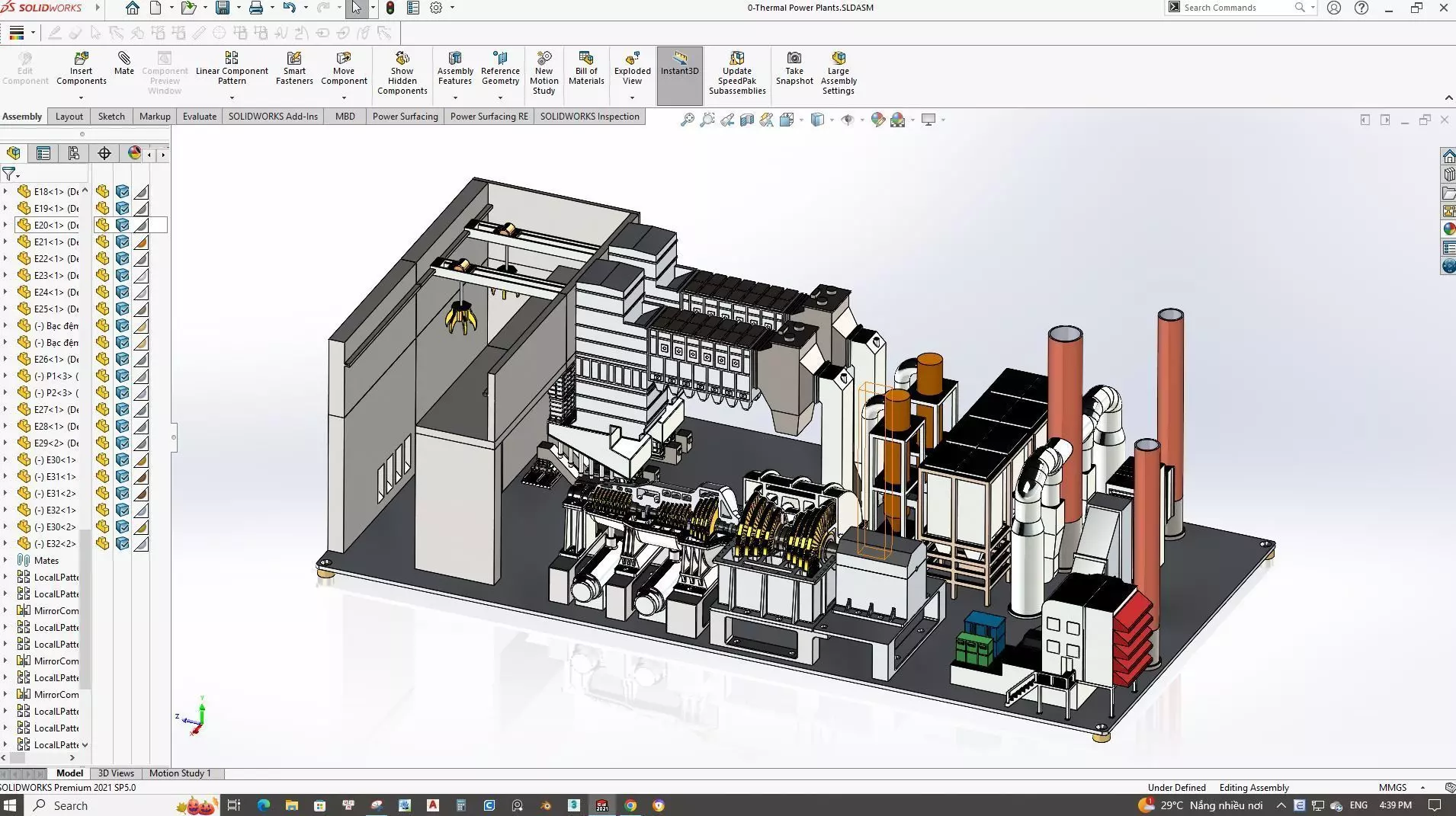Click the MMGS unit system in status bar
Viewport: 1456px width, 816px height.
(x=1393, y=788)
